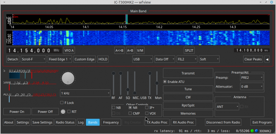276x134 pixels.
Task: Open the Bands selector
Action: pyautogui.click(x=93, y=122)
